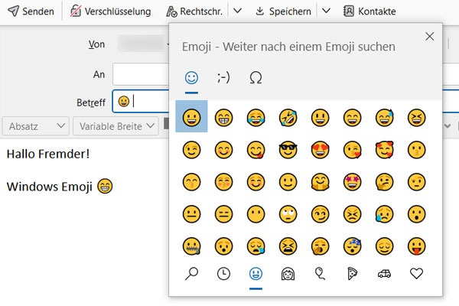The image size is (459, 306).
Task: Open the Verschlüsselung option
Action: (x=110, y=11)
